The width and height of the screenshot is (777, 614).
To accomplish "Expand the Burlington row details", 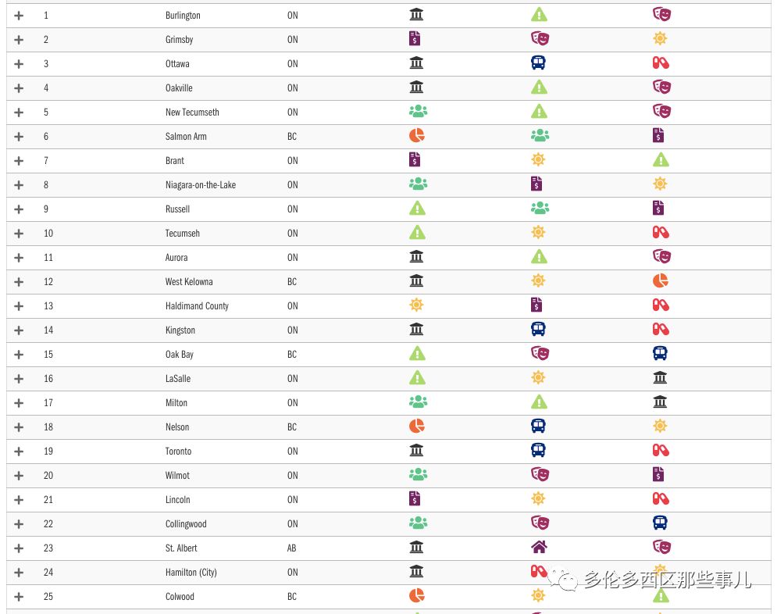I will pos(19,16).
